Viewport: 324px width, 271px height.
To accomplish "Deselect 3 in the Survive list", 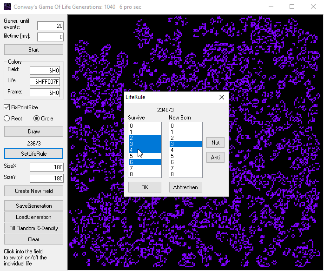I will click(x=145, y=144).
